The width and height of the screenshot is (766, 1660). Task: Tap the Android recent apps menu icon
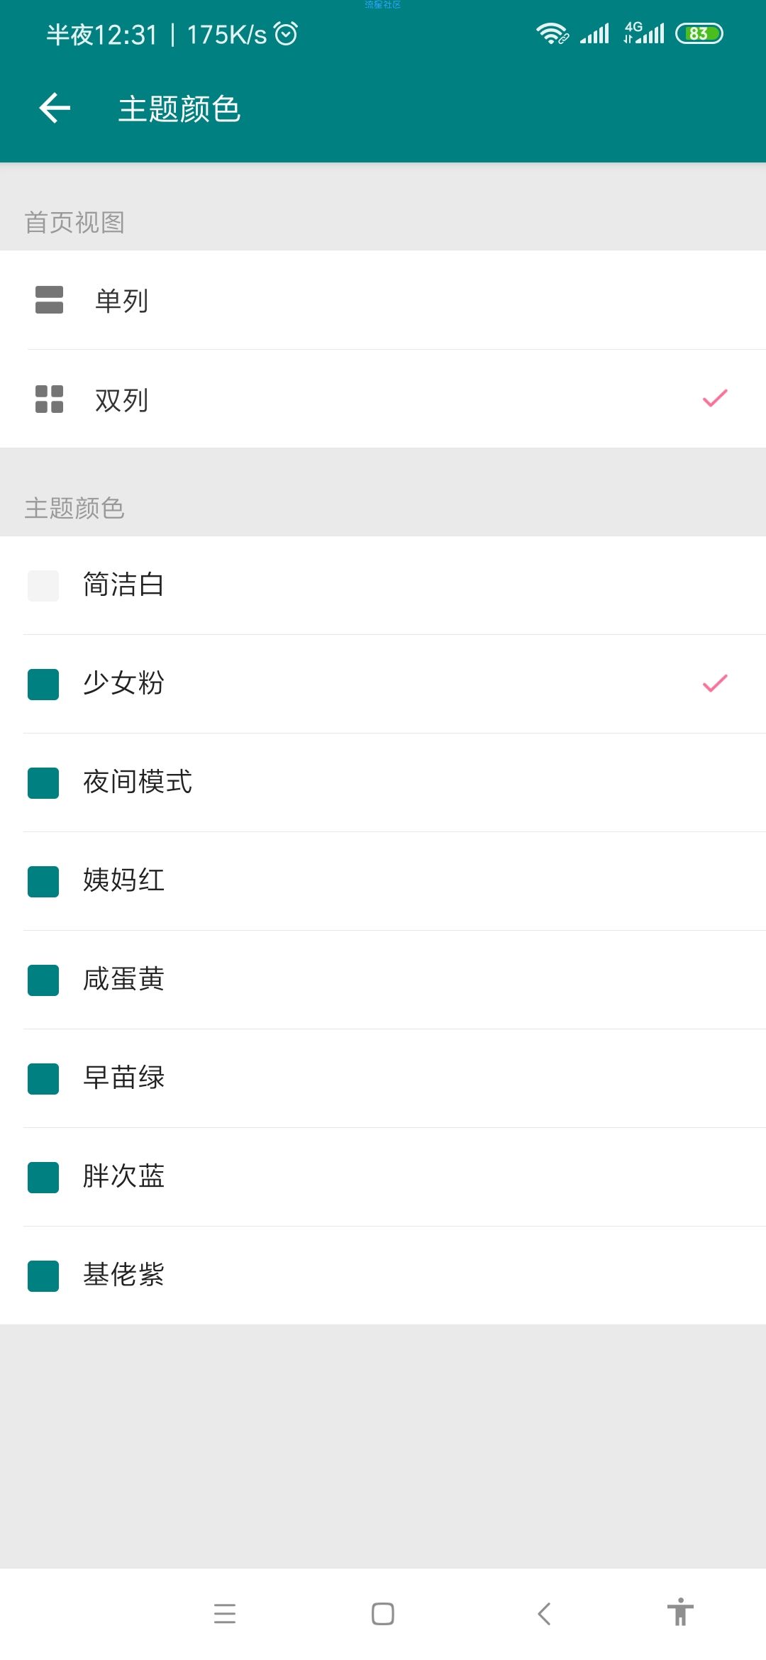click(225, 1614)
